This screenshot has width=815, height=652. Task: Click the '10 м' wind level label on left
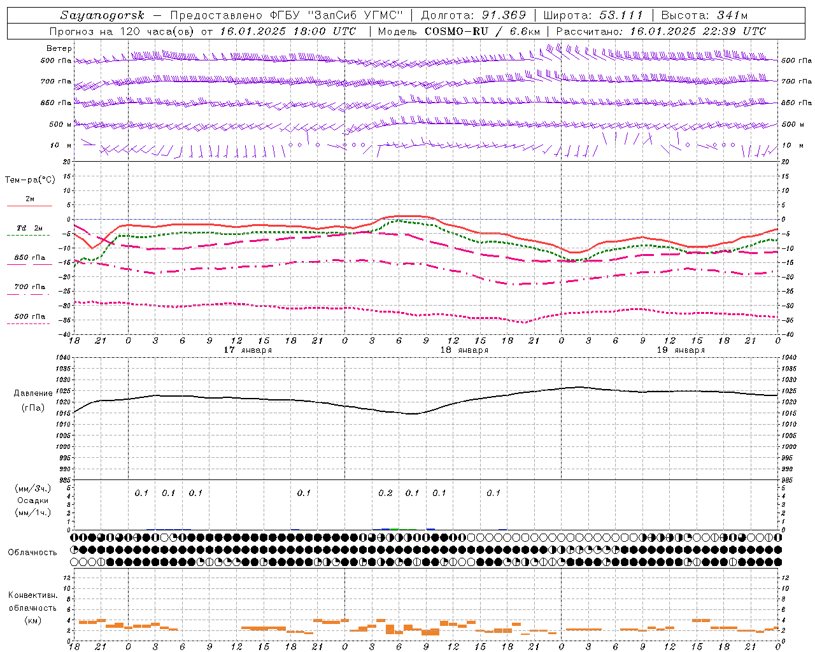[x=61, y=145]
